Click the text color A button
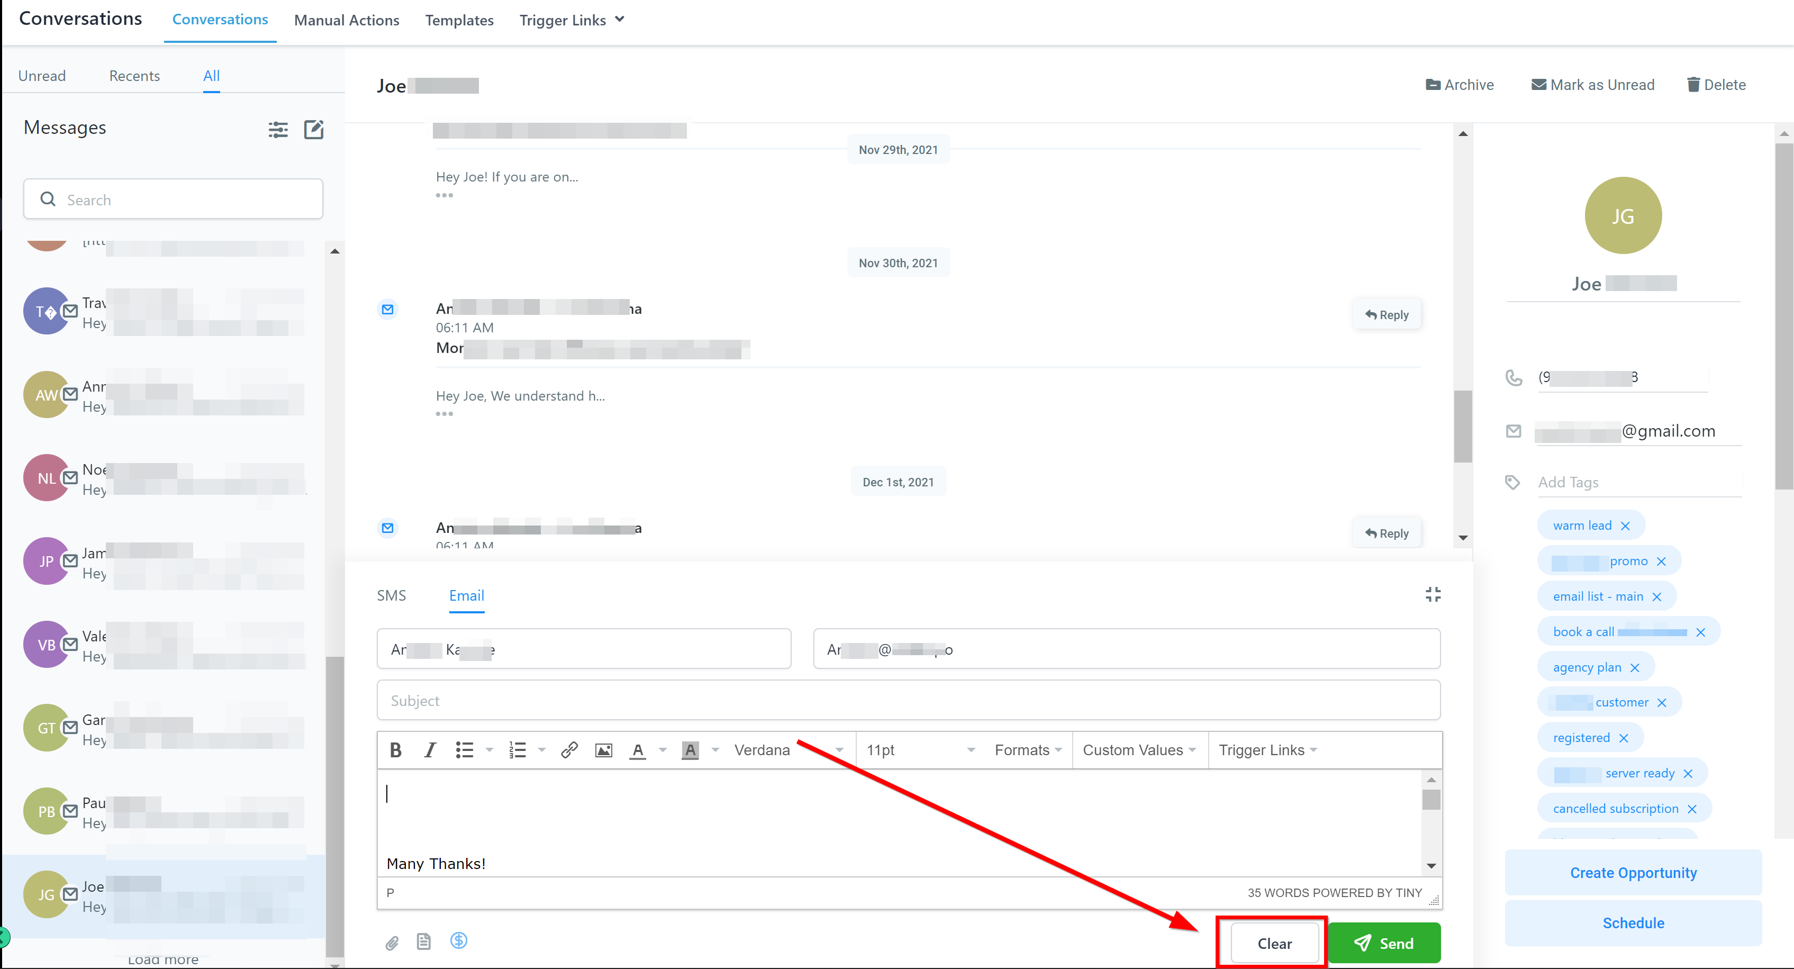Viewport: 1794px width, 969px height. tap(637, 750)
